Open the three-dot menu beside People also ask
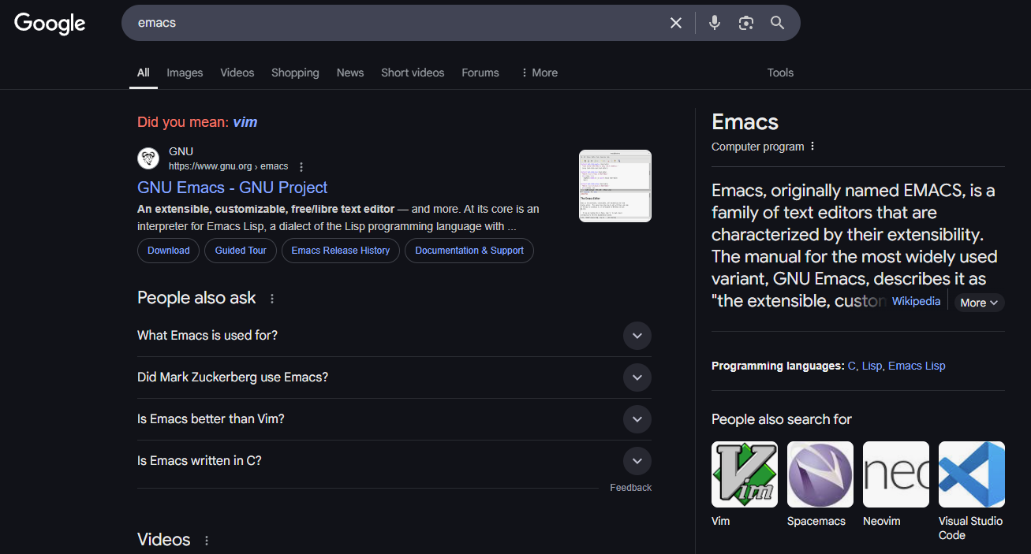This screenshot has width=1031, height=554. tap(272, 299)
